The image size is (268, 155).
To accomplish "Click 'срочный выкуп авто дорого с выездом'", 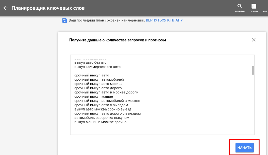I will tap(108, 114).
